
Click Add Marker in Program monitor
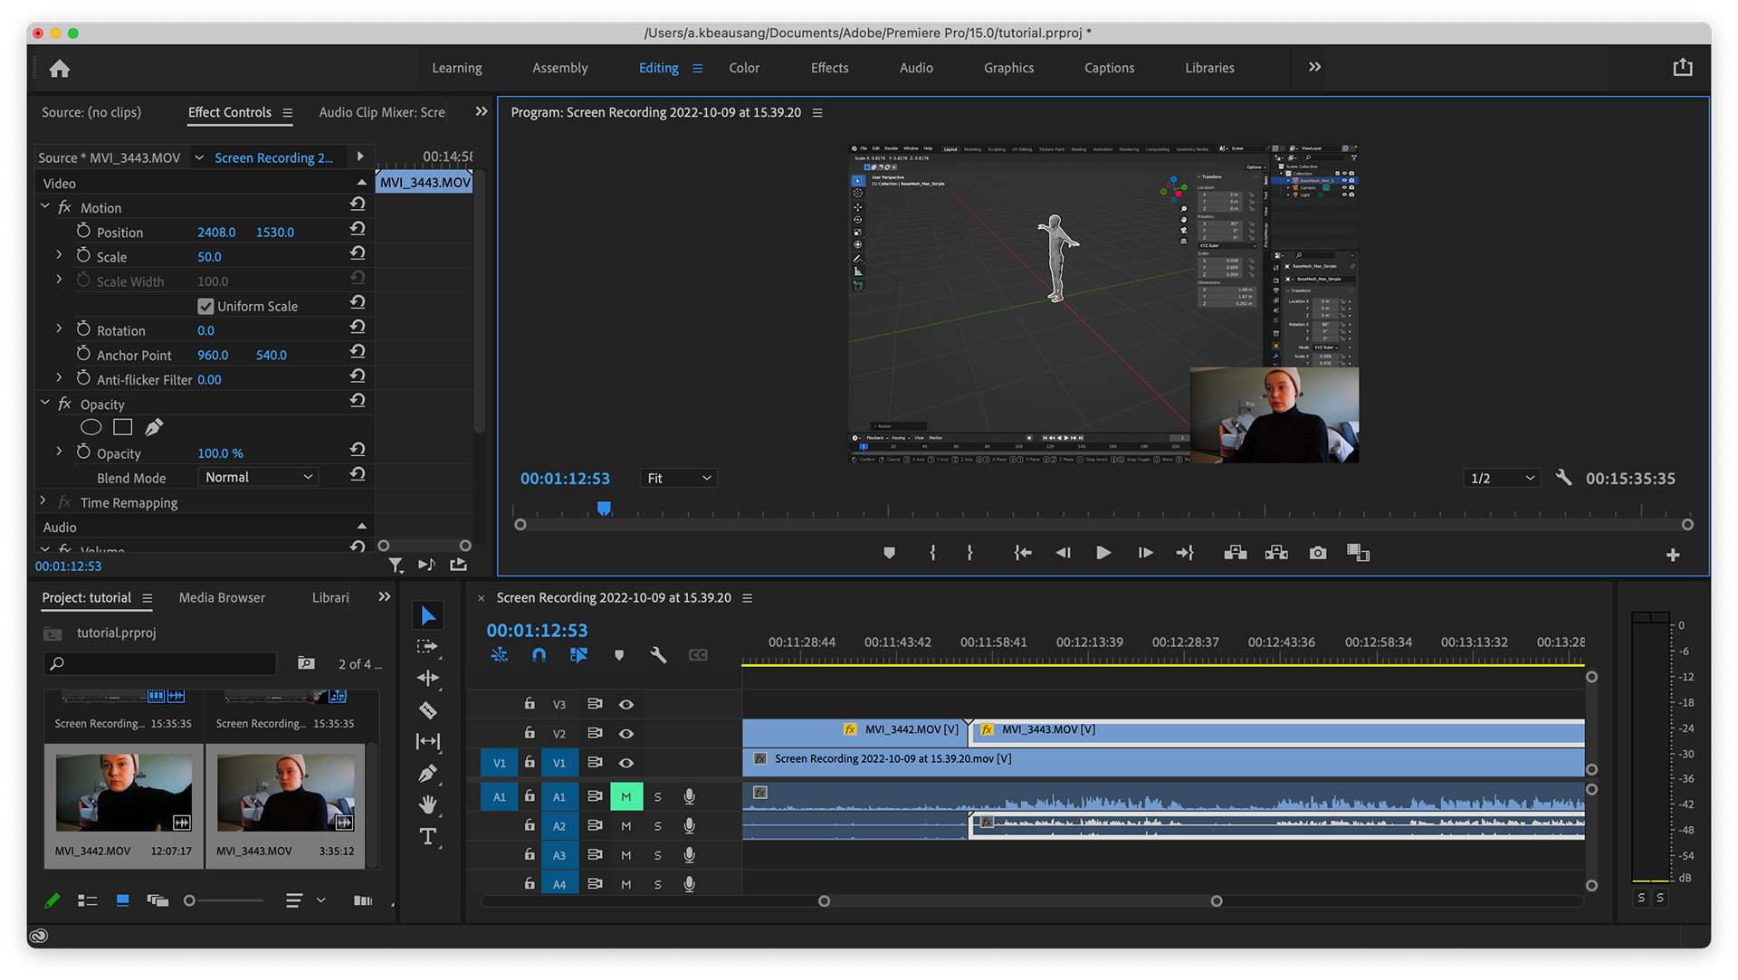coord(889,553)
